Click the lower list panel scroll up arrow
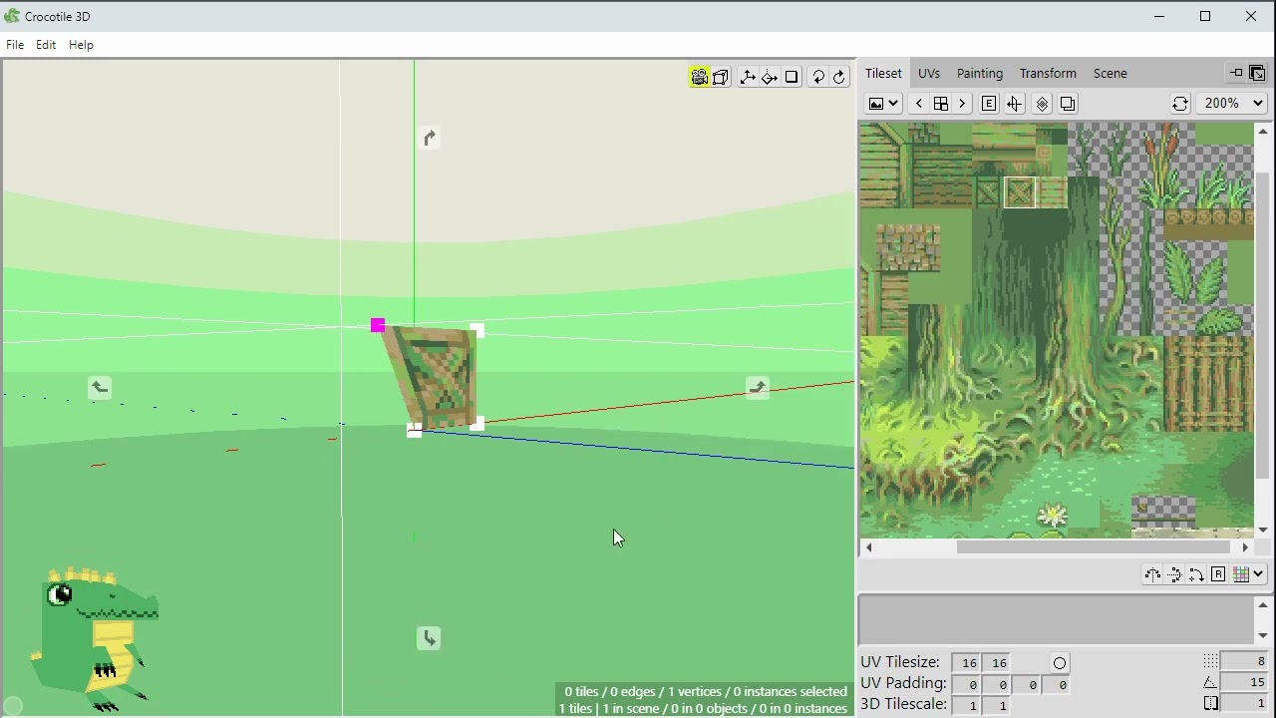The image size is (1276, 718). 1263,604
